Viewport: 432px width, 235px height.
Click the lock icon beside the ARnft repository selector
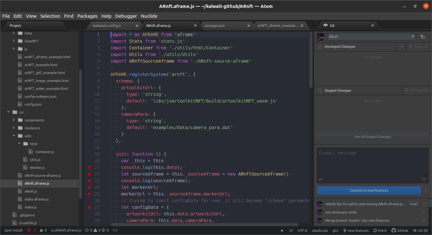(x=423, y=37)
